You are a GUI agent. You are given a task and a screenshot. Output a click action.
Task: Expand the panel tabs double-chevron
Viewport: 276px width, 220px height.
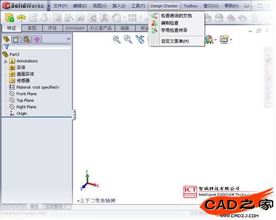pos(68,39)
